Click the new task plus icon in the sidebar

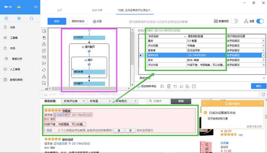click(6, 18)
